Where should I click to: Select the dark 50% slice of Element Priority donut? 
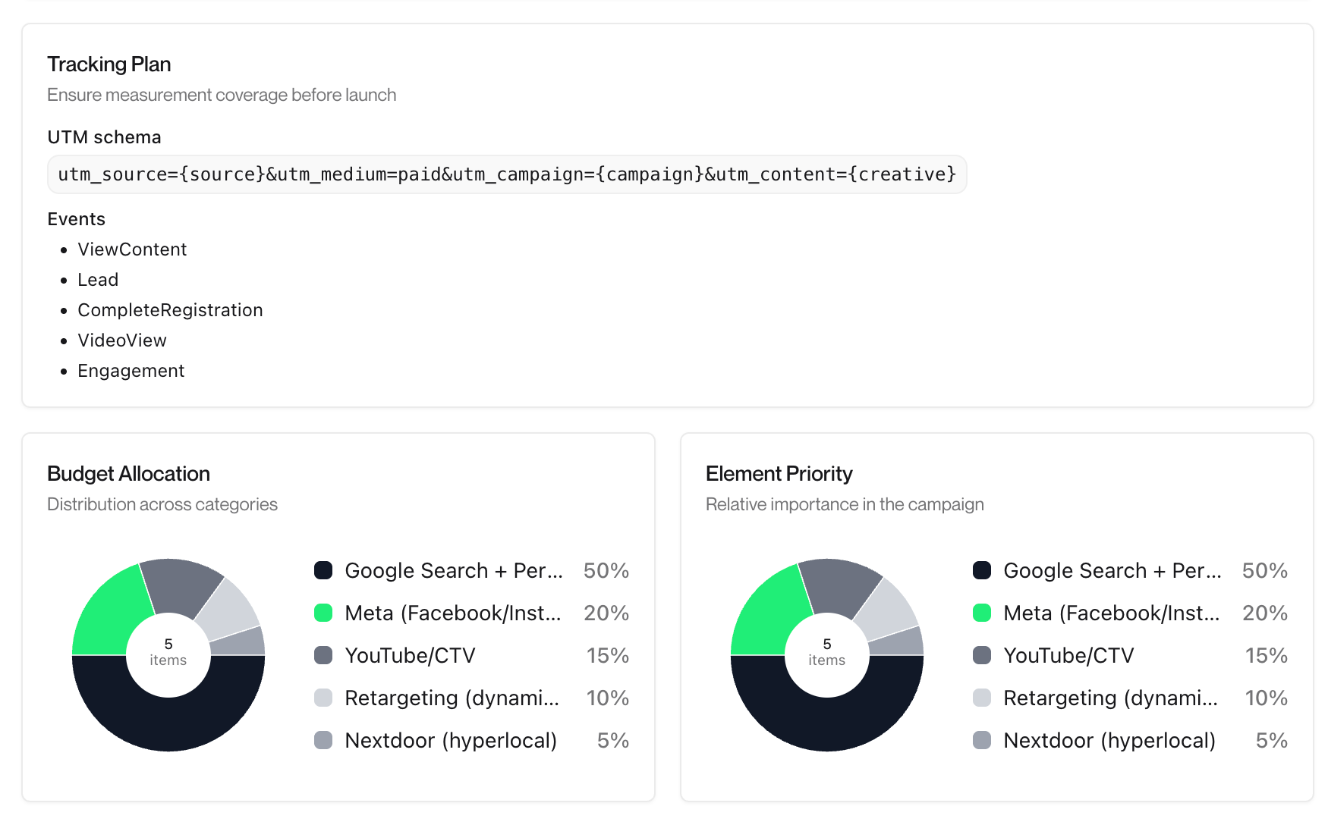[827, 720]
